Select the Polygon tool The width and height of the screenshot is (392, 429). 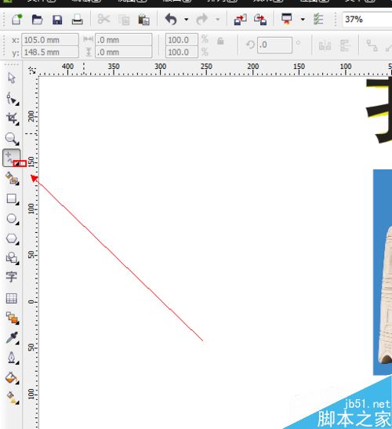pos(12,238)
